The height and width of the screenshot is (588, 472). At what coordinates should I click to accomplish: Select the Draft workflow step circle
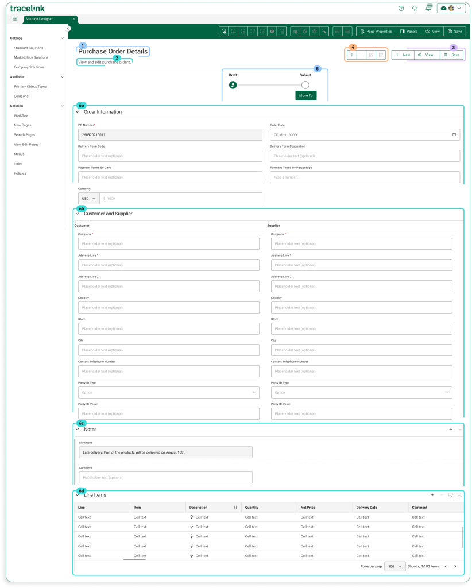point(233,85)
